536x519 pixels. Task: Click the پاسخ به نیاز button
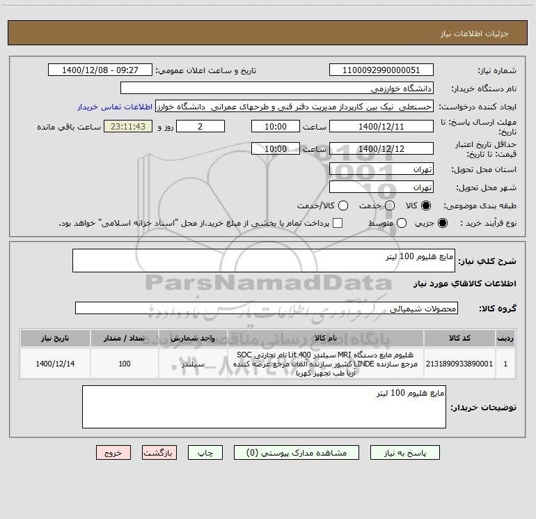pyautogui.click(x=404, y=453)
